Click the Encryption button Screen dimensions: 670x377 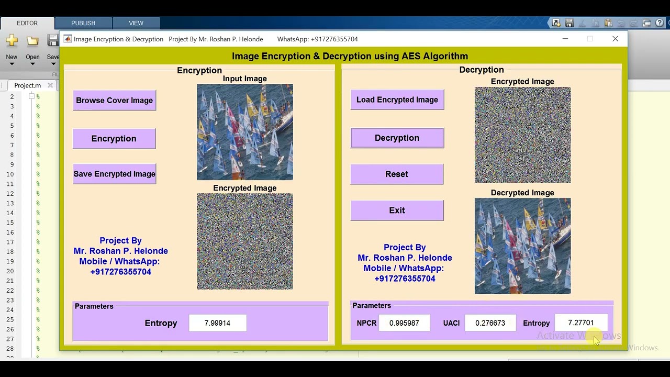(x=114, y=139)
